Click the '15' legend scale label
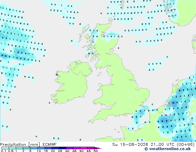The width and height of the screenshot is (196, 152). [x=46, y=151]
